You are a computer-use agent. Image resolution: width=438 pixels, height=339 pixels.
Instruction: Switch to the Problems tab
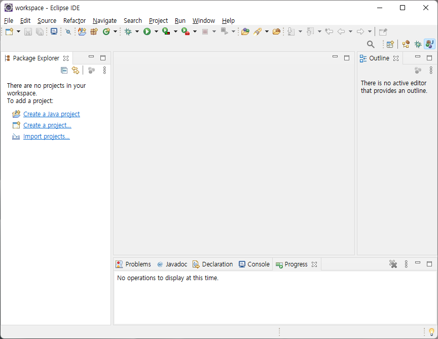coord(133,264)
